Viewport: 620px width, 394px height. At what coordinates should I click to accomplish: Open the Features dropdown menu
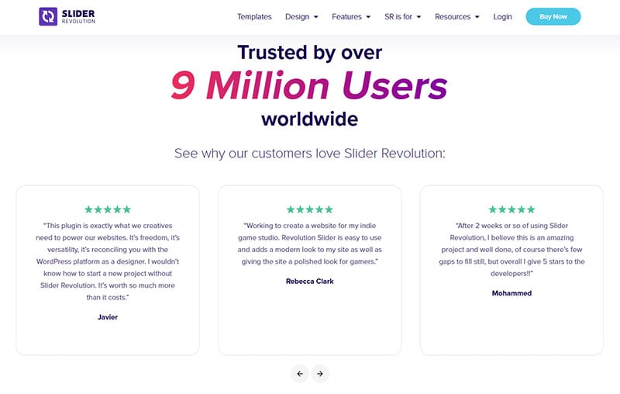pos(351,16)
